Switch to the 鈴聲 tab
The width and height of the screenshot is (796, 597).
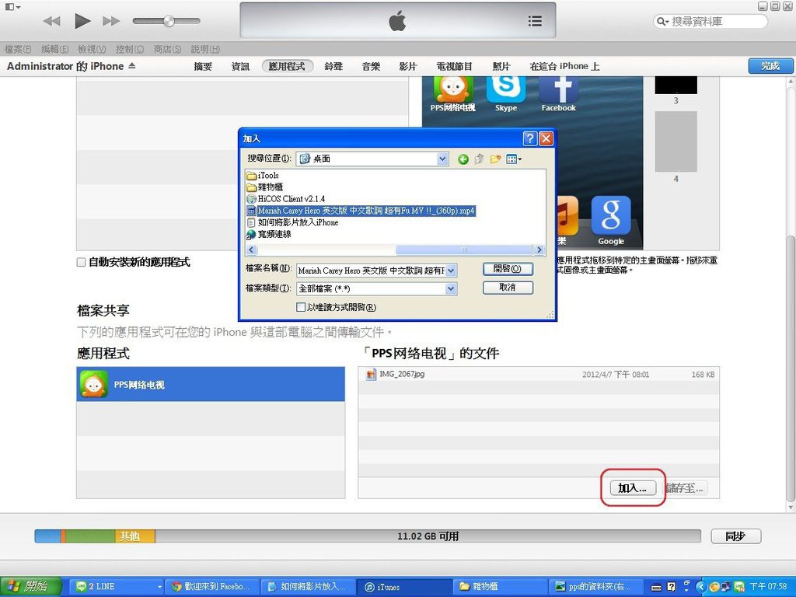333,66
